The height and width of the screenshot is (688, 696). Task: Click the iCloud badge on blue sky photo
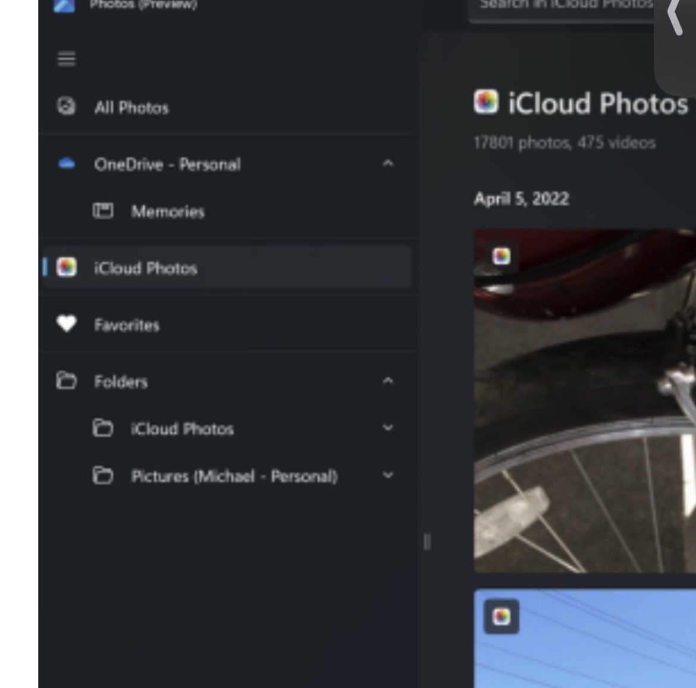(501, 617)
